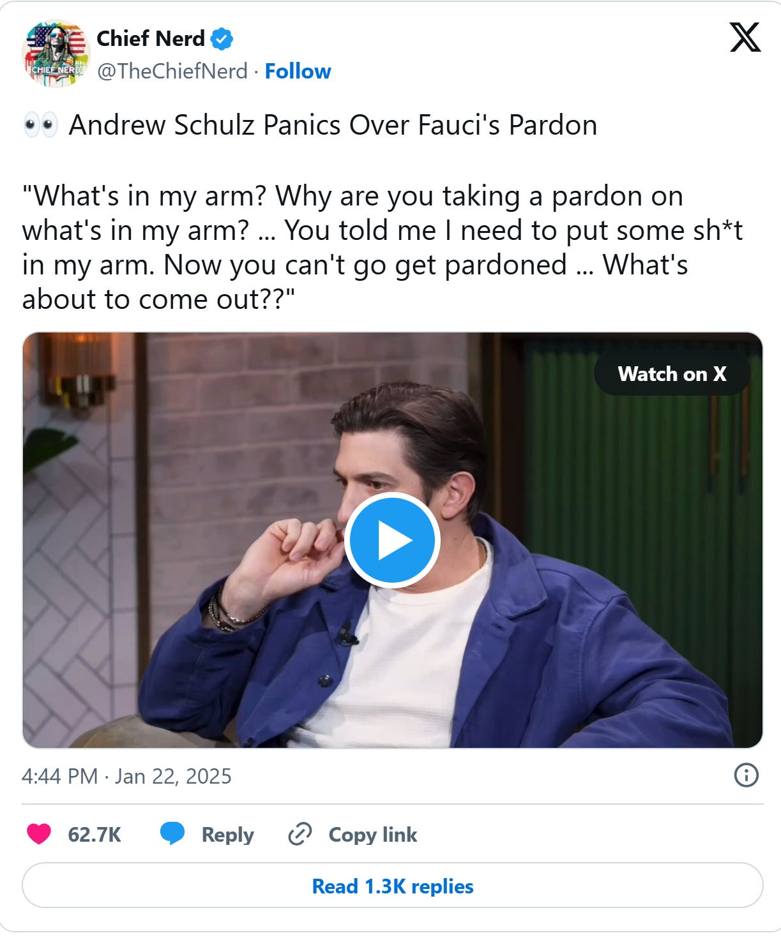781x940 pixels.
Task: Click the chain link icon
Action: 300,834
